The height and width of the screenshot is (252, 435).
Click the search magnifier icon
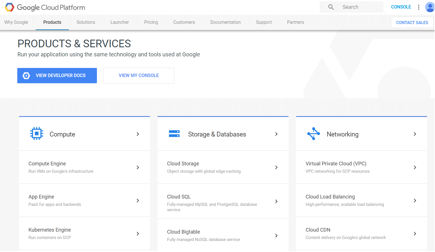[331, 7]
